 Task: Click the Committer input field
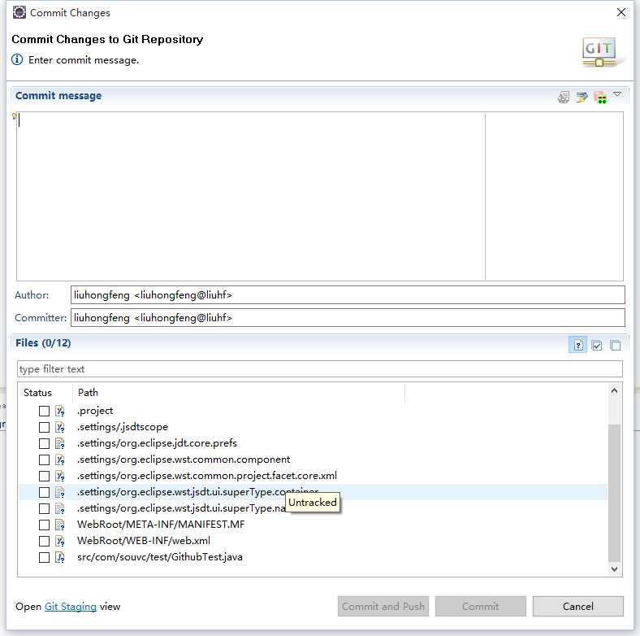(348, 318)
